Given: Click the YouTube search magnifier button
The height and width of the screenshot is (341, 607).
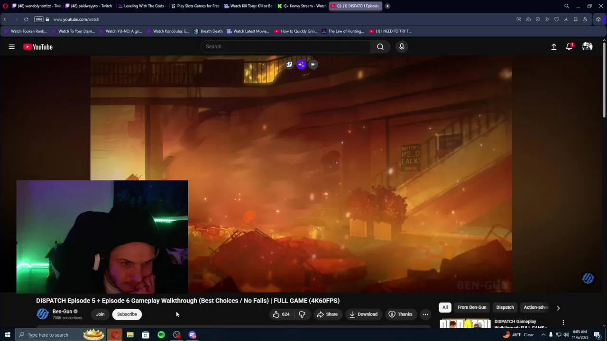Looking at the screenshot, I should tap(380, 46).
